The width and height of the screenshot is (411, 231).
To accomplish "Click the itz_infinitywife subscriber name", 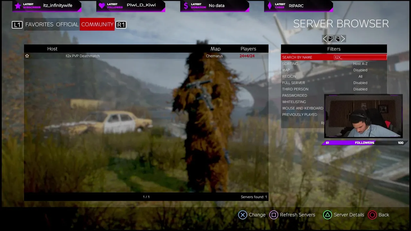I will coord(58,5).
